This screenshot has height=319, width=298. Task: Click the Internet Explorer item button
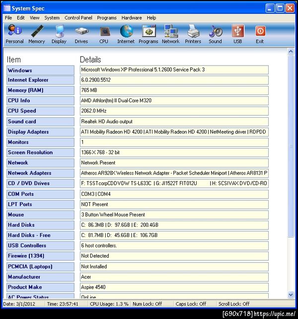(x=40, y=80)
